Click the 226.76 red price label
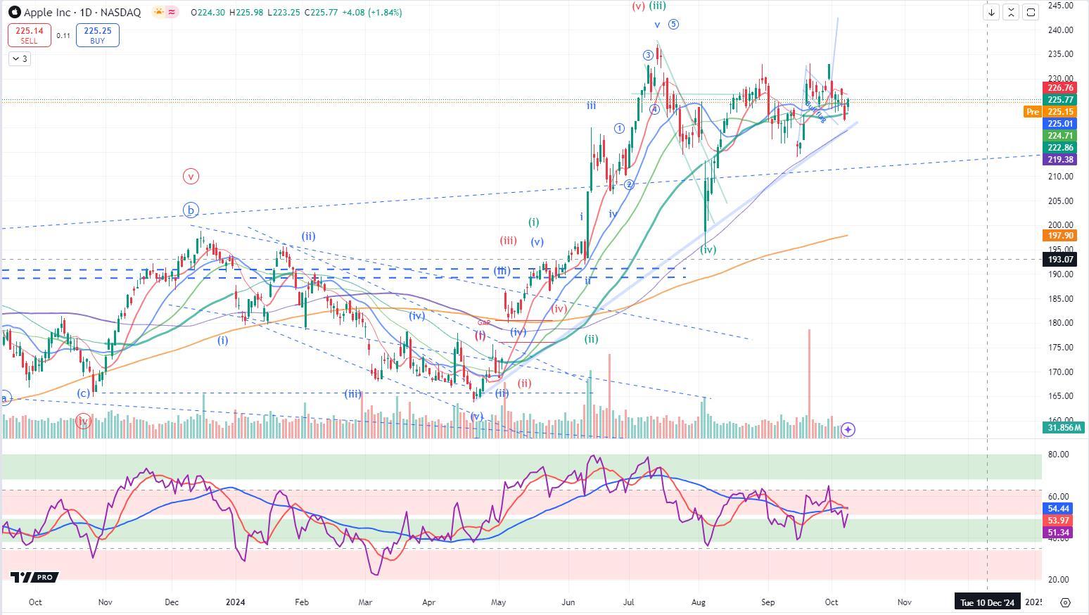The height and width of the screenshot is (615, 1089). click(1060, 88)
